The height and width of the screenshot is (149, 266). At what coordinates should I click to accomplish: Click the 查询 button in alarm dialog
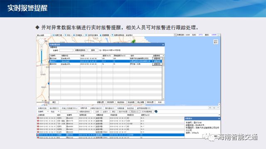[x=93, y=50]
